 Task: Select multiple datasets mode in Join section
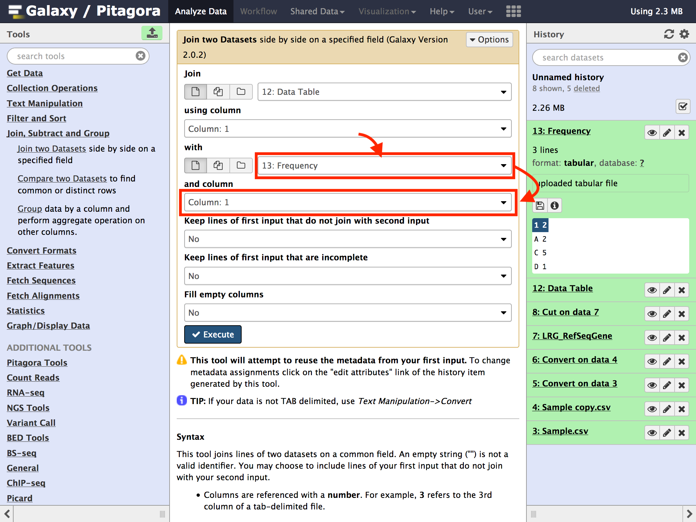click(x=218, y=92)
